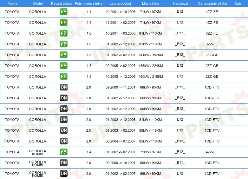Click the _E12_ body code in the 06.2004 -> 07.2007 row
This screenshot has width=248, height=179.
pyautogui.click(x=180, y=141)
